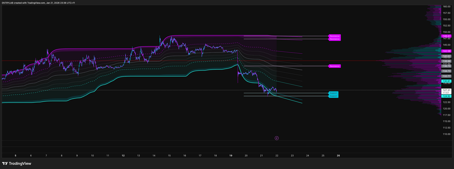
Task: Click date 12 on time axis
Action: tap(123, 155)
